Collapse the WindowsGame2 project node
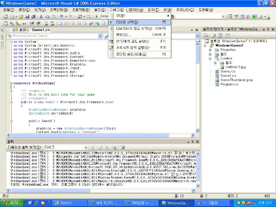The height and width of the screenshot is (207, 276). point(205,46)
